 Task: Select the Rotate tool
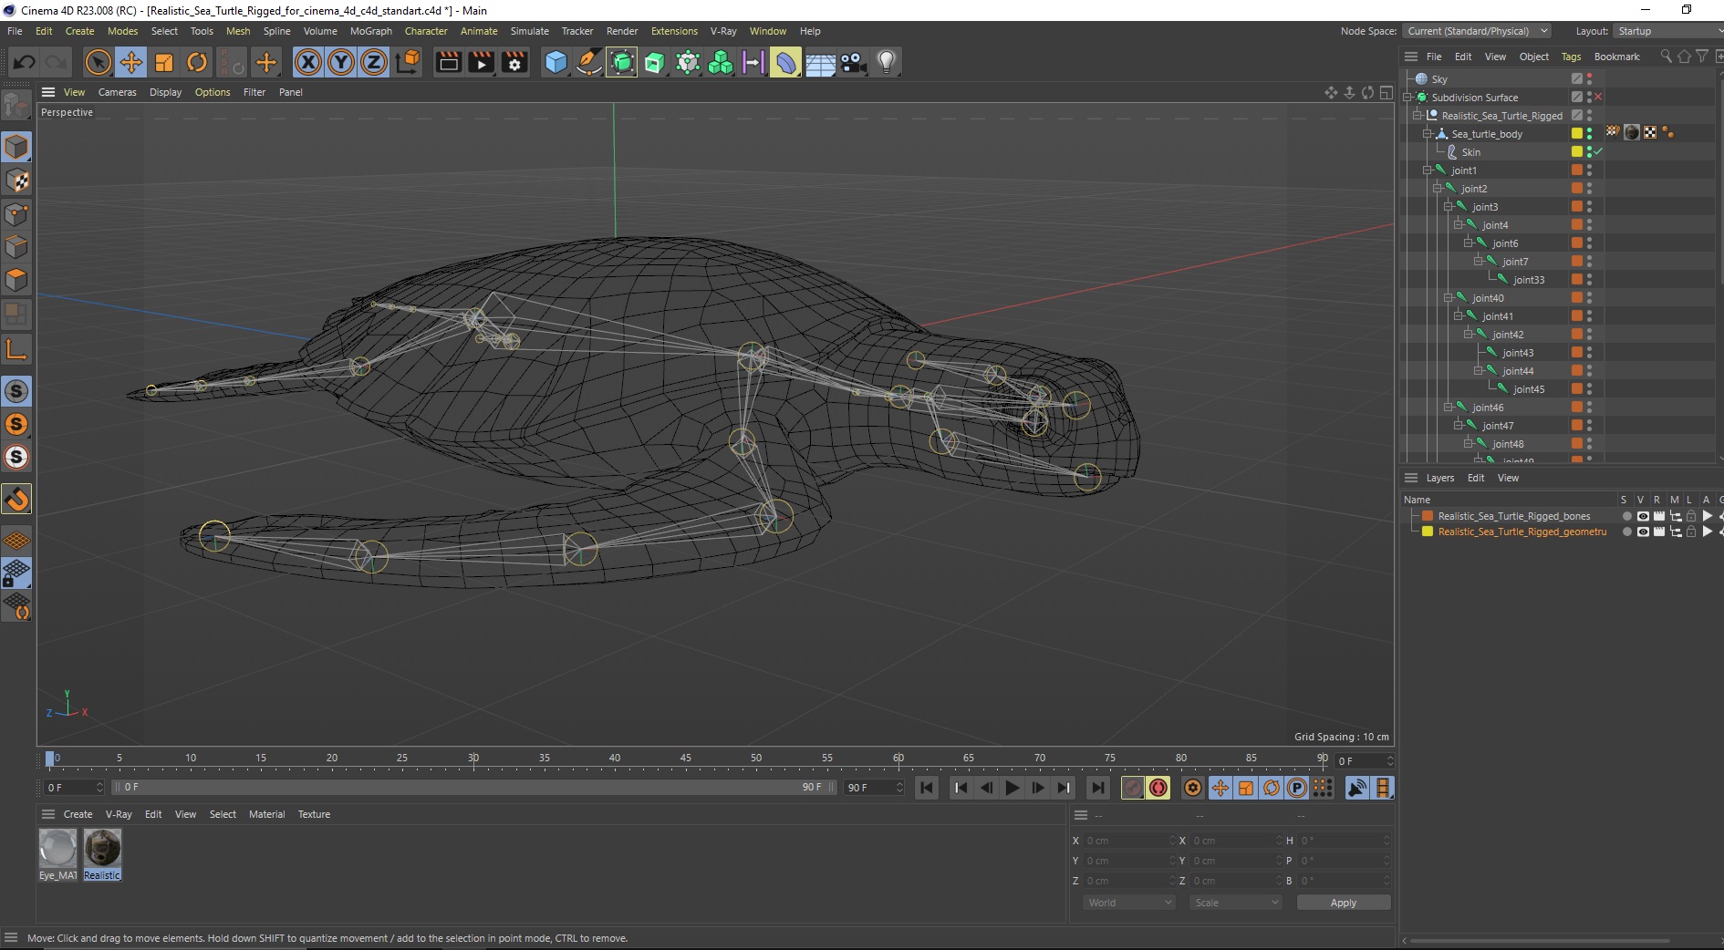coord(197,62)
